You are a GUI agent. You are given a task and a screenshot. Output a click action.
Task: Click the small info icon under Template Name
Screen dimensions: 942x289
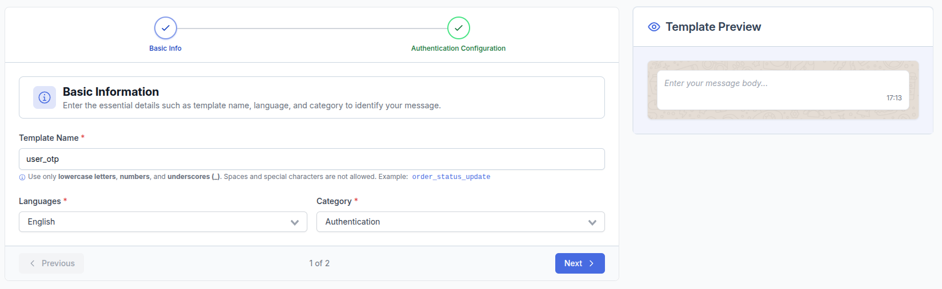point(22,177)
